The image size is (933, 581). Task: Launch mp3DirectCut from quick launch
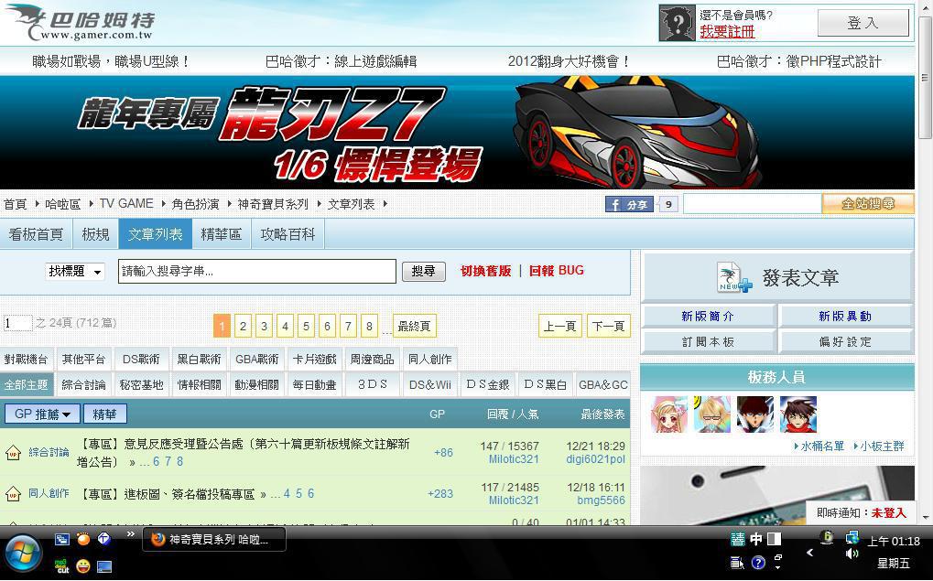[x=62, y=565]
